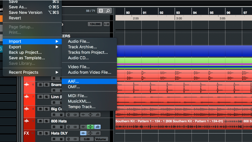Click bar 93 on the timeline ruler
Screen dimensions: 252x142
[x=178, y=13]
